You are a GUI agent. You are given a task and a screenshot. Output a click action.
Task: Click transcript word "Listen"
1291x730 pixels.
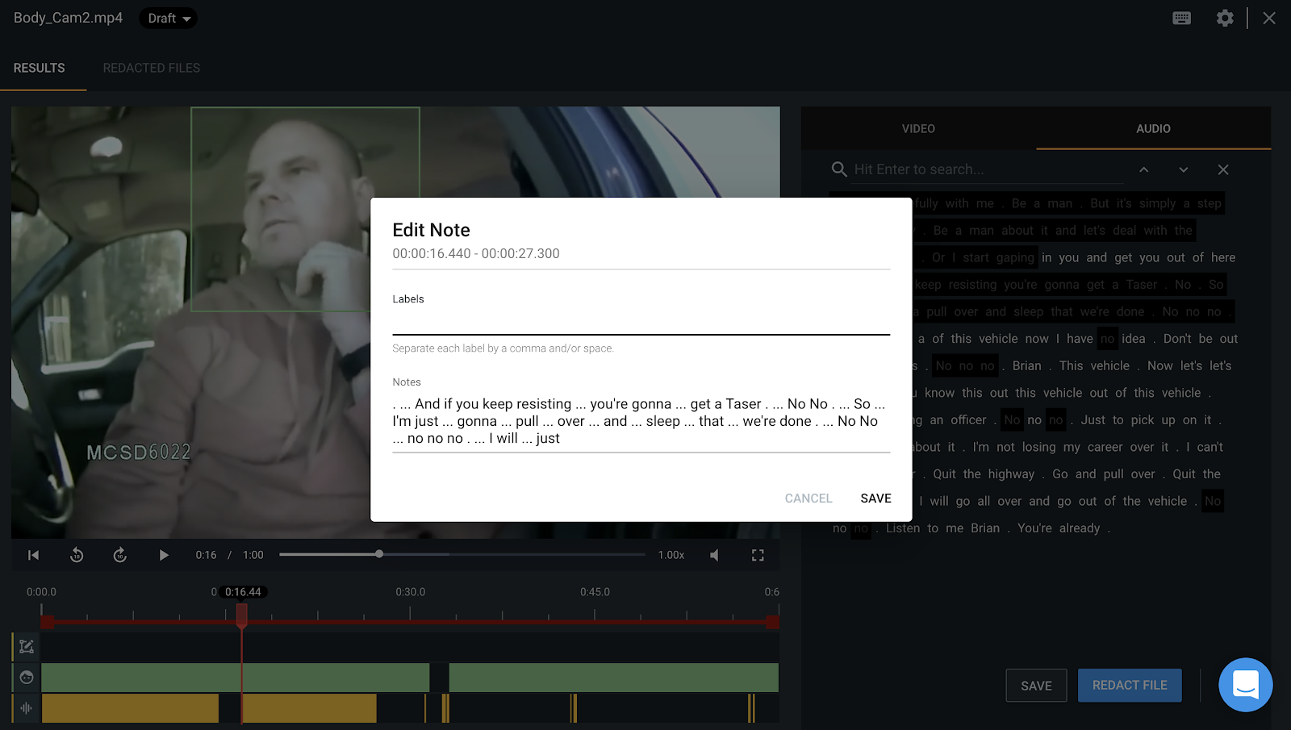[903, 528]
